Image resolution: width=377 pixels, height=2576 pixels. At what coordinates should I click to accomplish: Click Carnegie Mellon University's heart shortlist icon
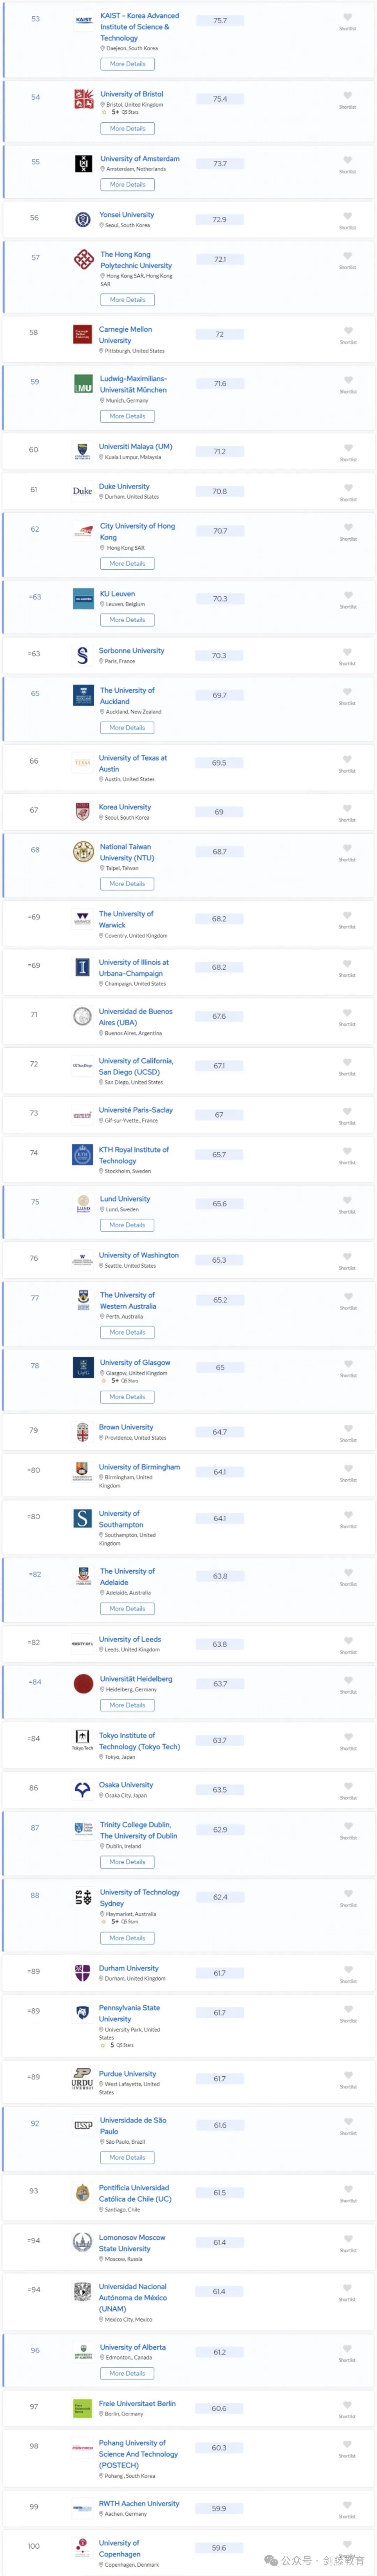point(347,331)
